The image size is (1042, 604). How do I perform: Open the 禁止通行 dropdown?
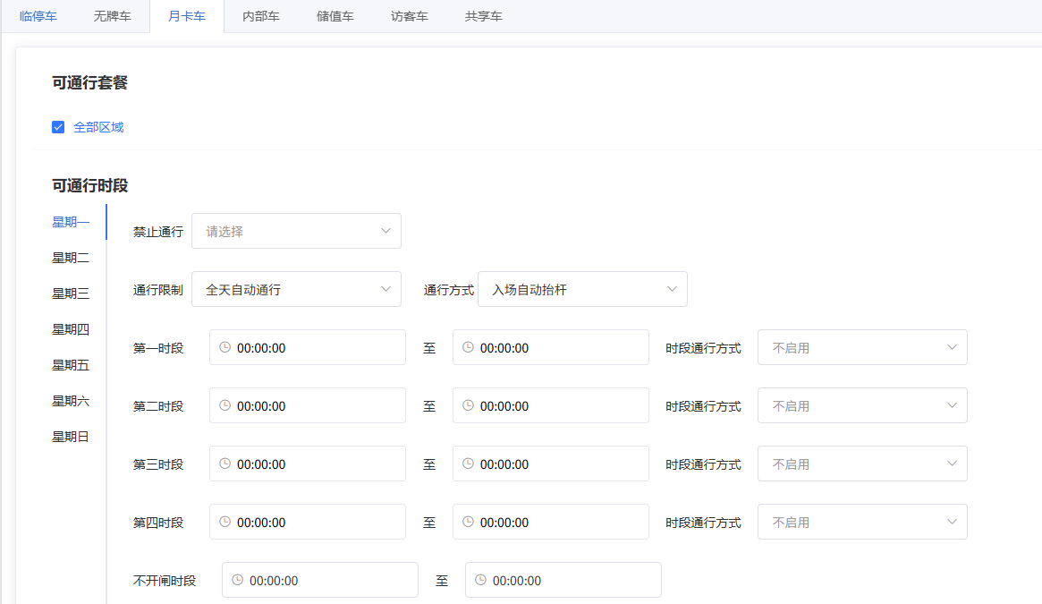point(296,231)
